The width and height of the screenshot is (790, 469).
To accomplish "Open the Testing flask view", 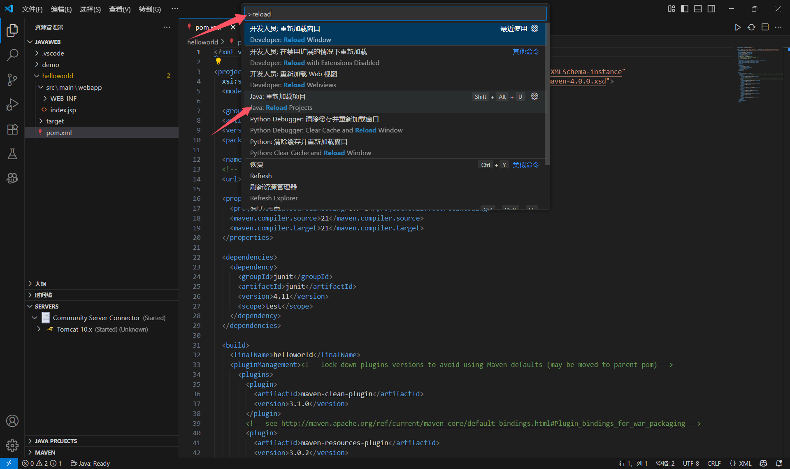I will point(12,154).
